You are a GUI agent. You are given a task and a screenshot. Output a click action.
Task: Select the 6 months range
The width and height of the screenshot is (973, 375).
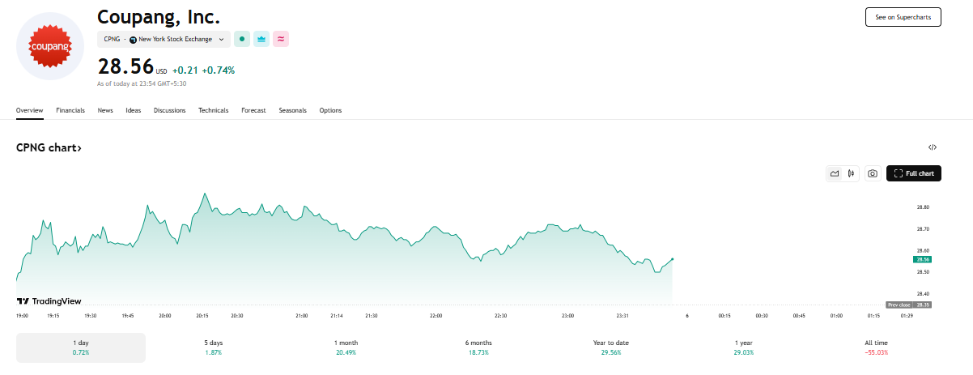point(478,347)
